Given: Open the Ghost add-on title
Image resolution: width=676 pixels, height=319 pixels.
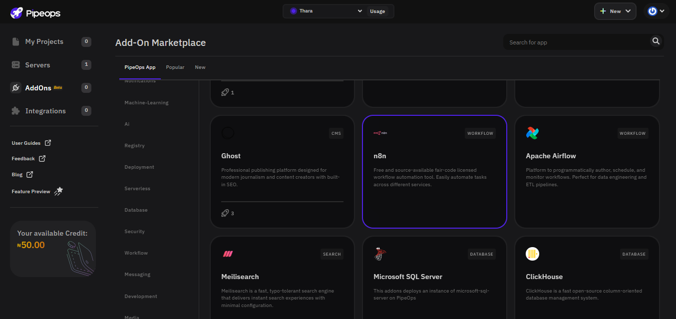Looking at the screenshot, I should point(231,156).
